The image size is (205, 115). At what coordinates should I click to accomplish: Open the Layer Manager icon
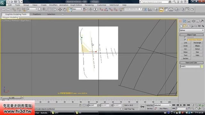click(156, 9)
